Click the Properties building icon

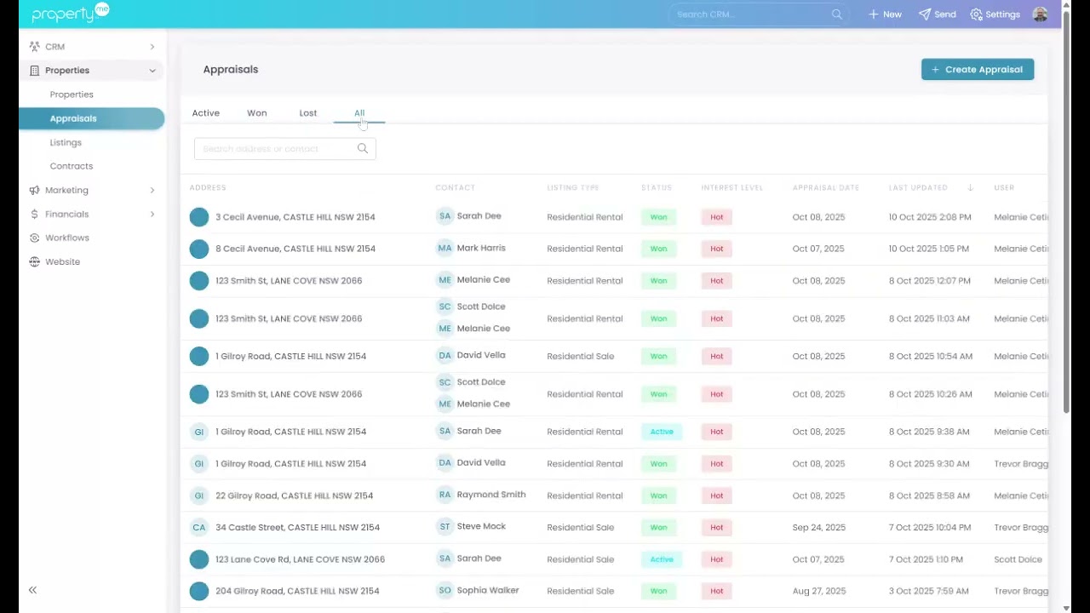coord(34,71)
